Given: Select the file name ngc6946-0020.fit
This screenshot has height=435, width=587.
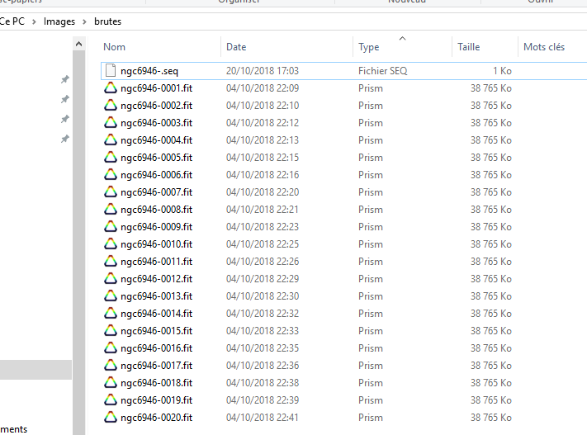Looking at the screenshot, I should (x=157, y=418).
